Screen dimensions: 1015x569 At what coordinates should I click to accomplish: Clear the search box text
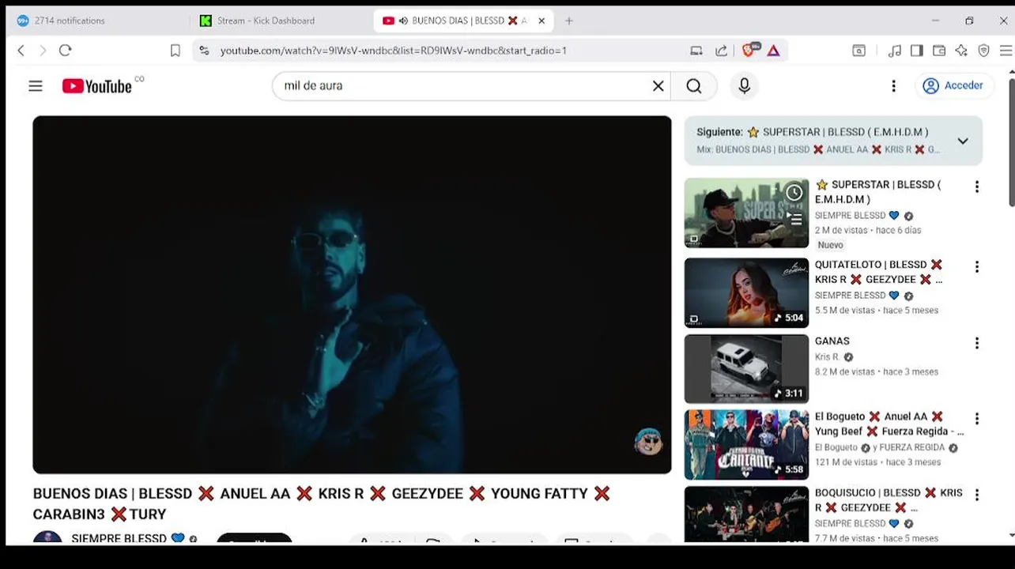[x=658, y=86]
